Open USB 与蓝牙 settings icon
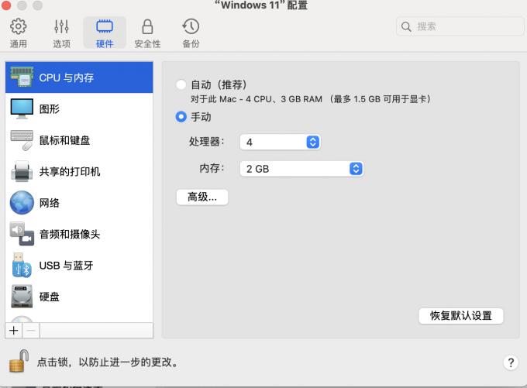 (22, 266)
